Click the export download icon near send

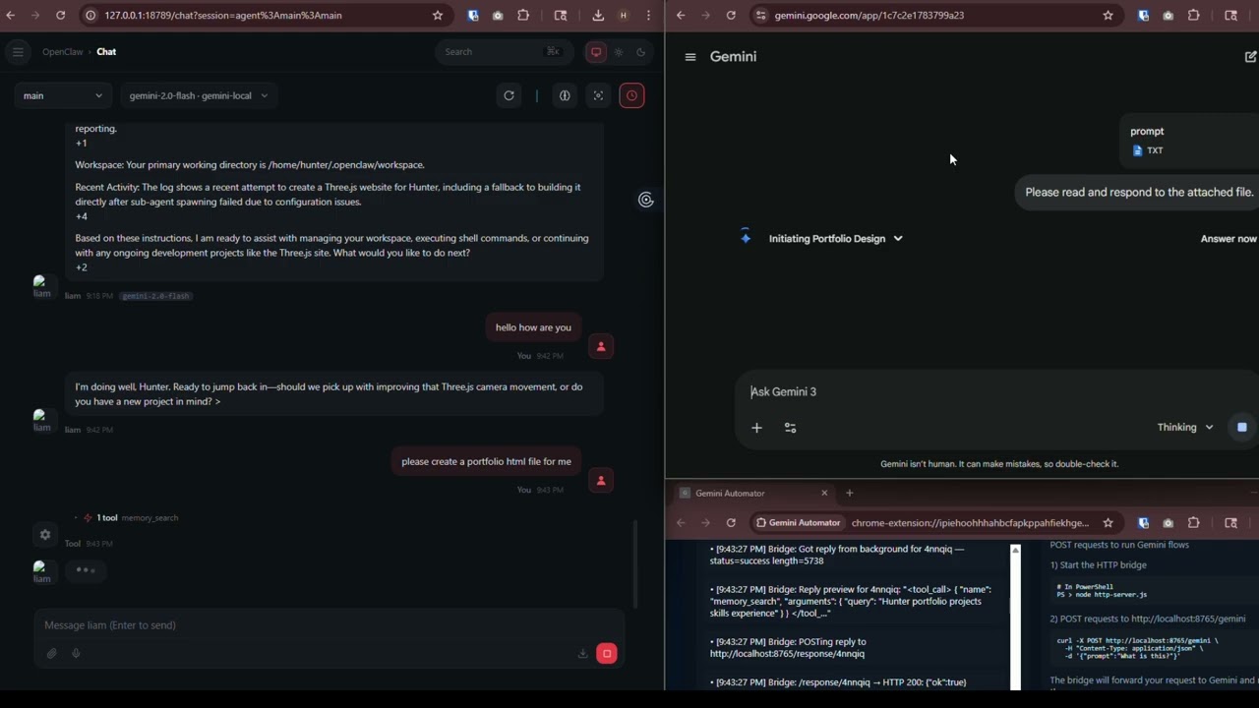(582, 654)
